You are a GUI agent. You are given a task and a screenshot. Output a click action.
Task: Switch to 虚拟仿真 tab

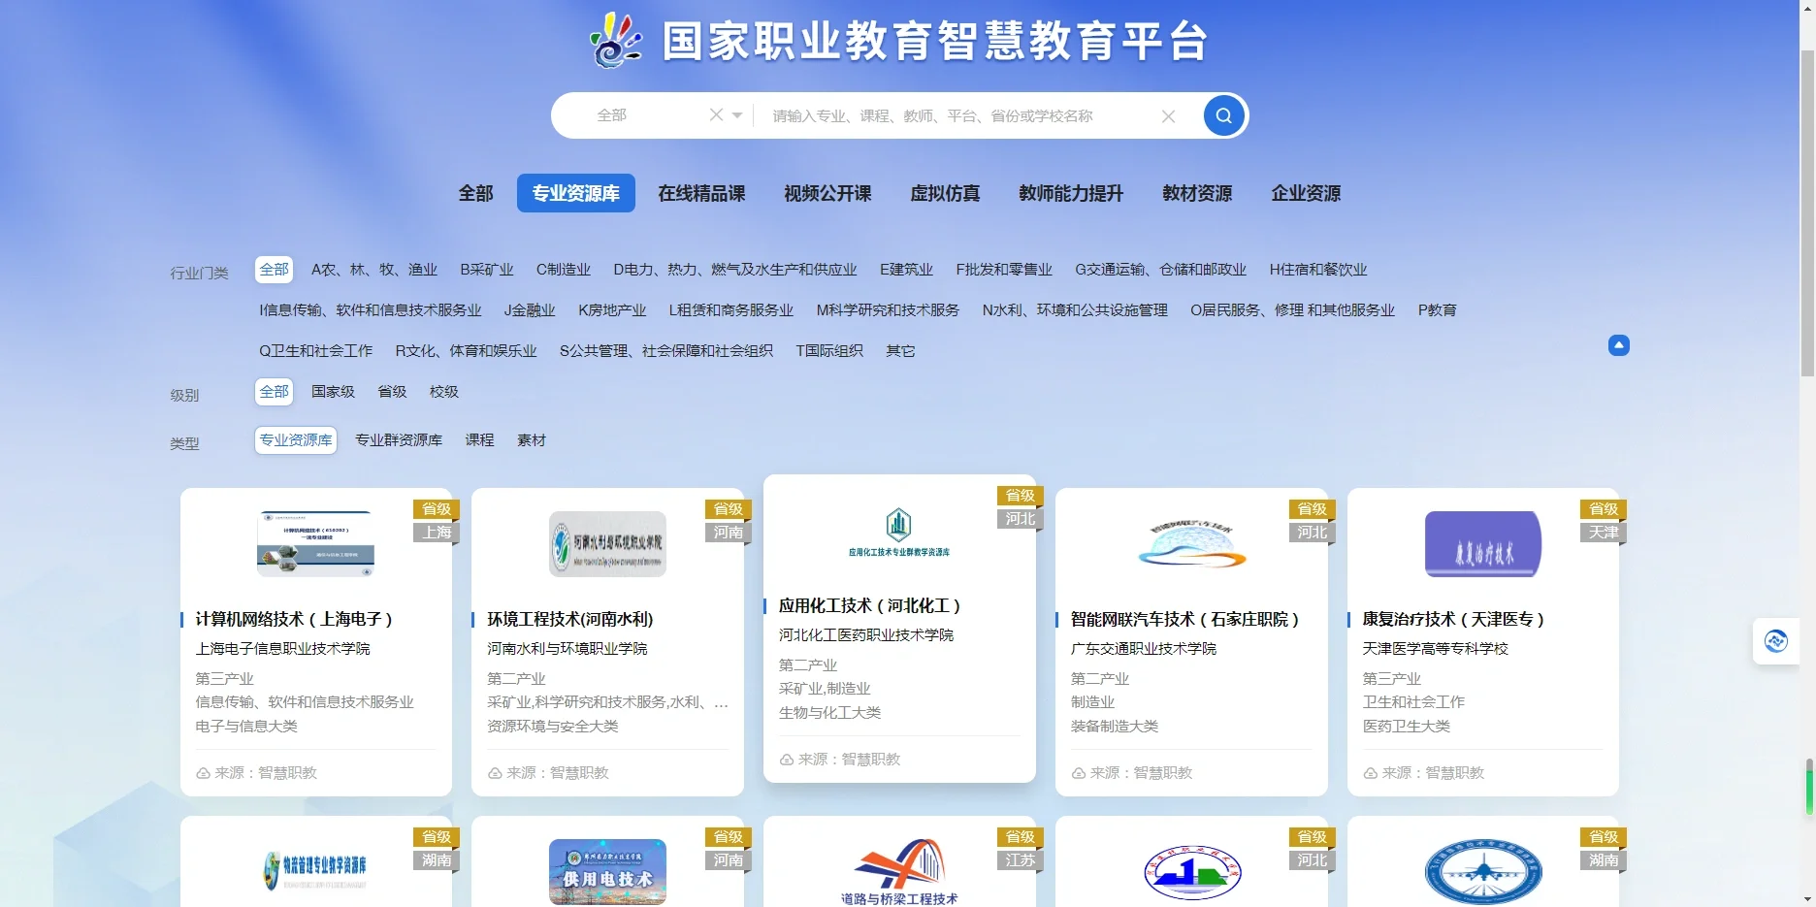945,193
